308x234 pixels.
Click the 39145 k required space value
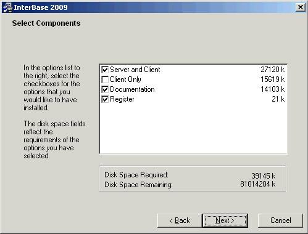(x=264, y=176)
